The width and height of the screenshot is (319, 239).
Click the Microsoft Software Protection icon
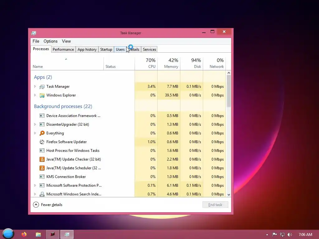[42, 185]
